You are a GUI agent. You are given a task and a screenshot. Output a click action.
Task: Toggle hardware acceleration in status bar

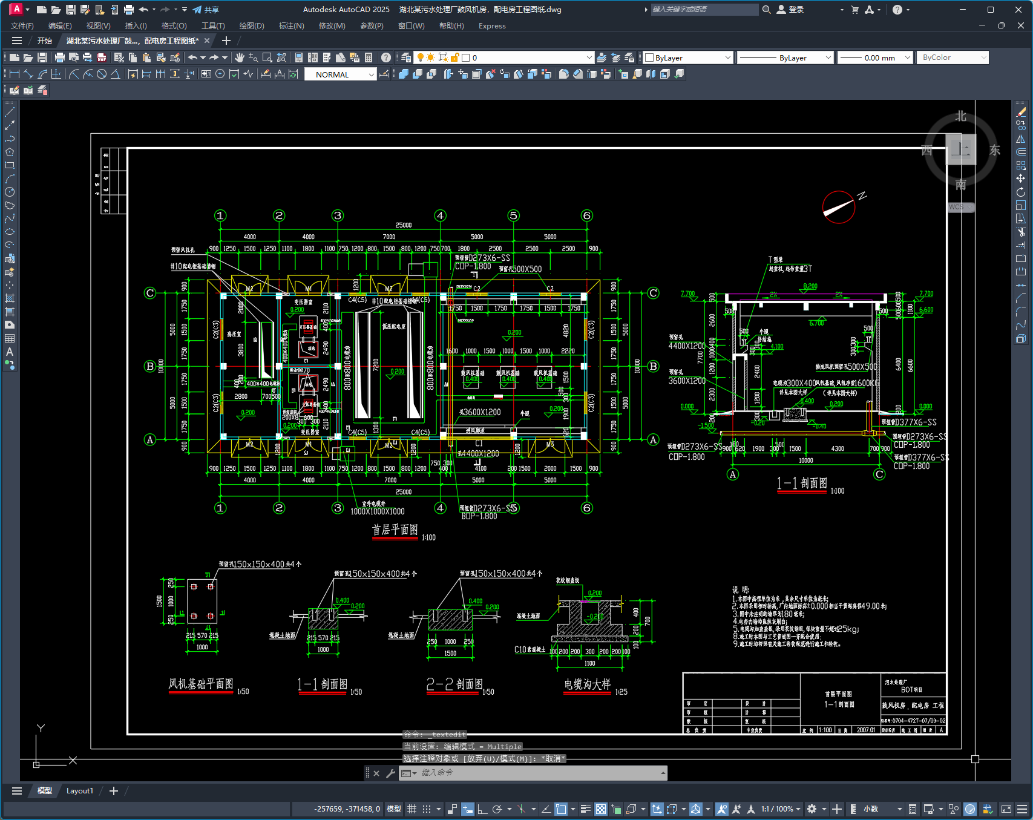coord(970,809)
